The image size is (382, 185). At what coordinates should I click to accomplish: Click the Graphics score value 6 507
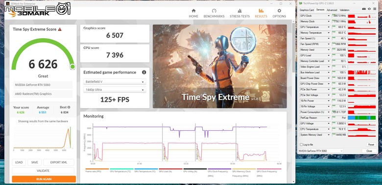tap(115, 36)
